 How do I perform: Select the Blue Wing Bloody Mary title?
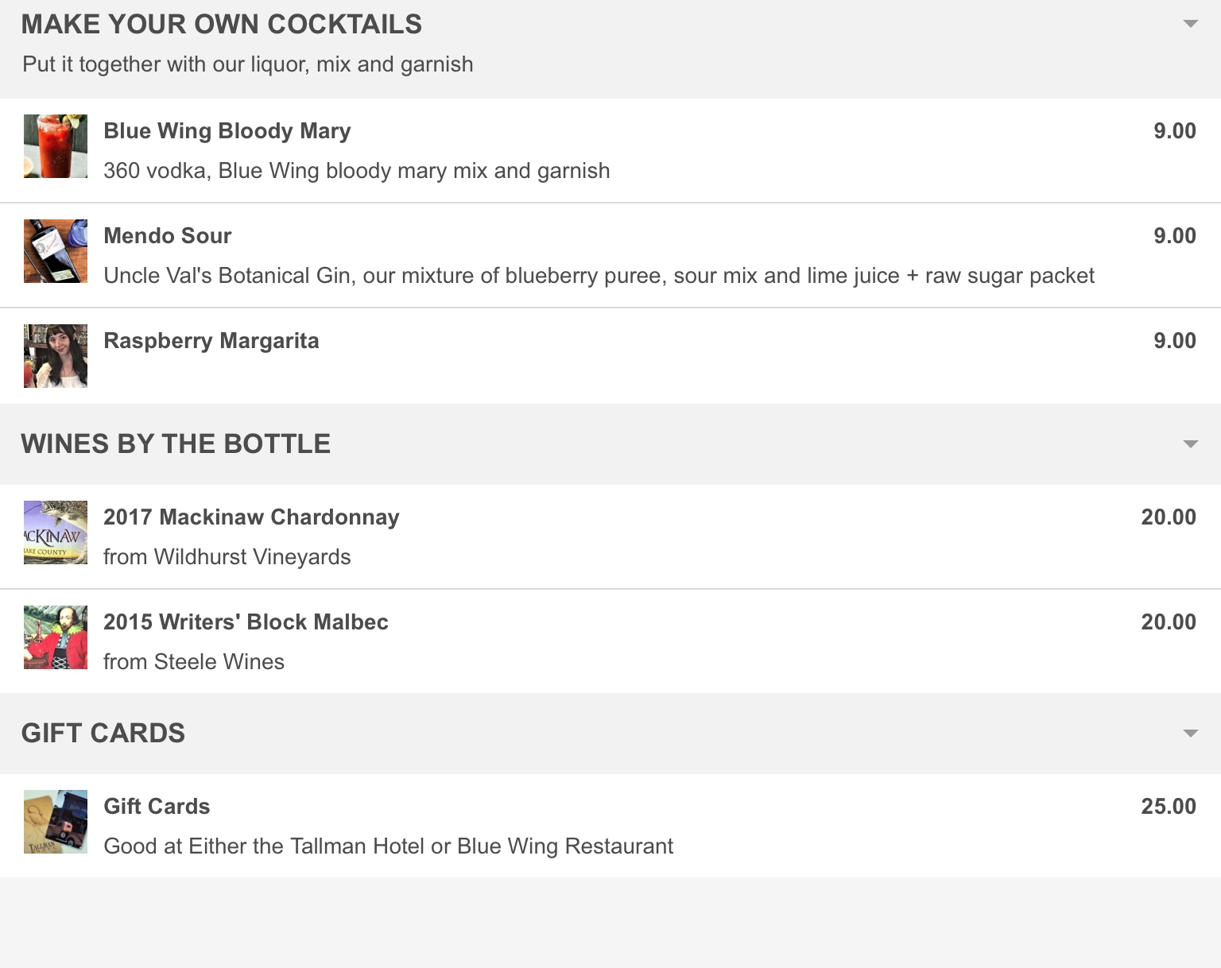tap(227, 131)
